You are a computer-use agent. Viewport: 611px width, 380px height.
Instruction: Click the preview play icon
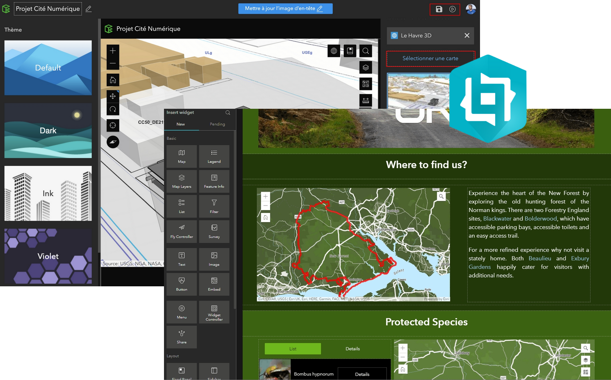click(x=452, y=9)
